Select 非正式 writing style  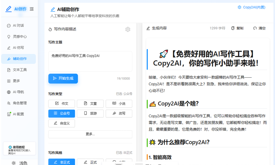[62, 162]
